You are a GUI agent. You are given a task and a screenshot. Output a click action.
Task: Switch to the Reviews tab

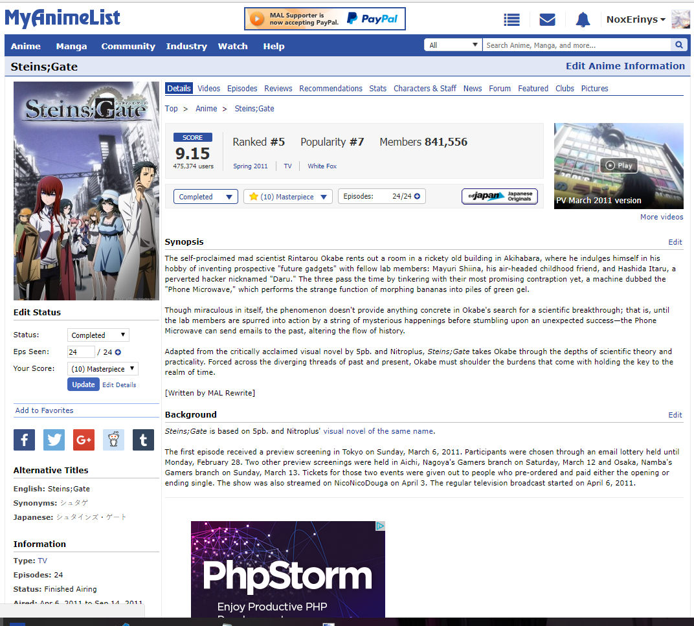pyautogui.click(x=278, y=88)
